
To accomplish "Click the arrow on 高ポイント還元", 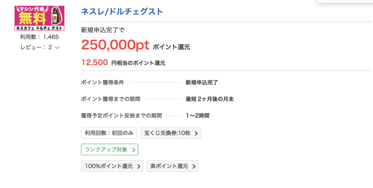I will point(194,167).
